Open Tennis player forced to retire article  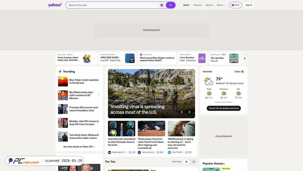[151, 143]
